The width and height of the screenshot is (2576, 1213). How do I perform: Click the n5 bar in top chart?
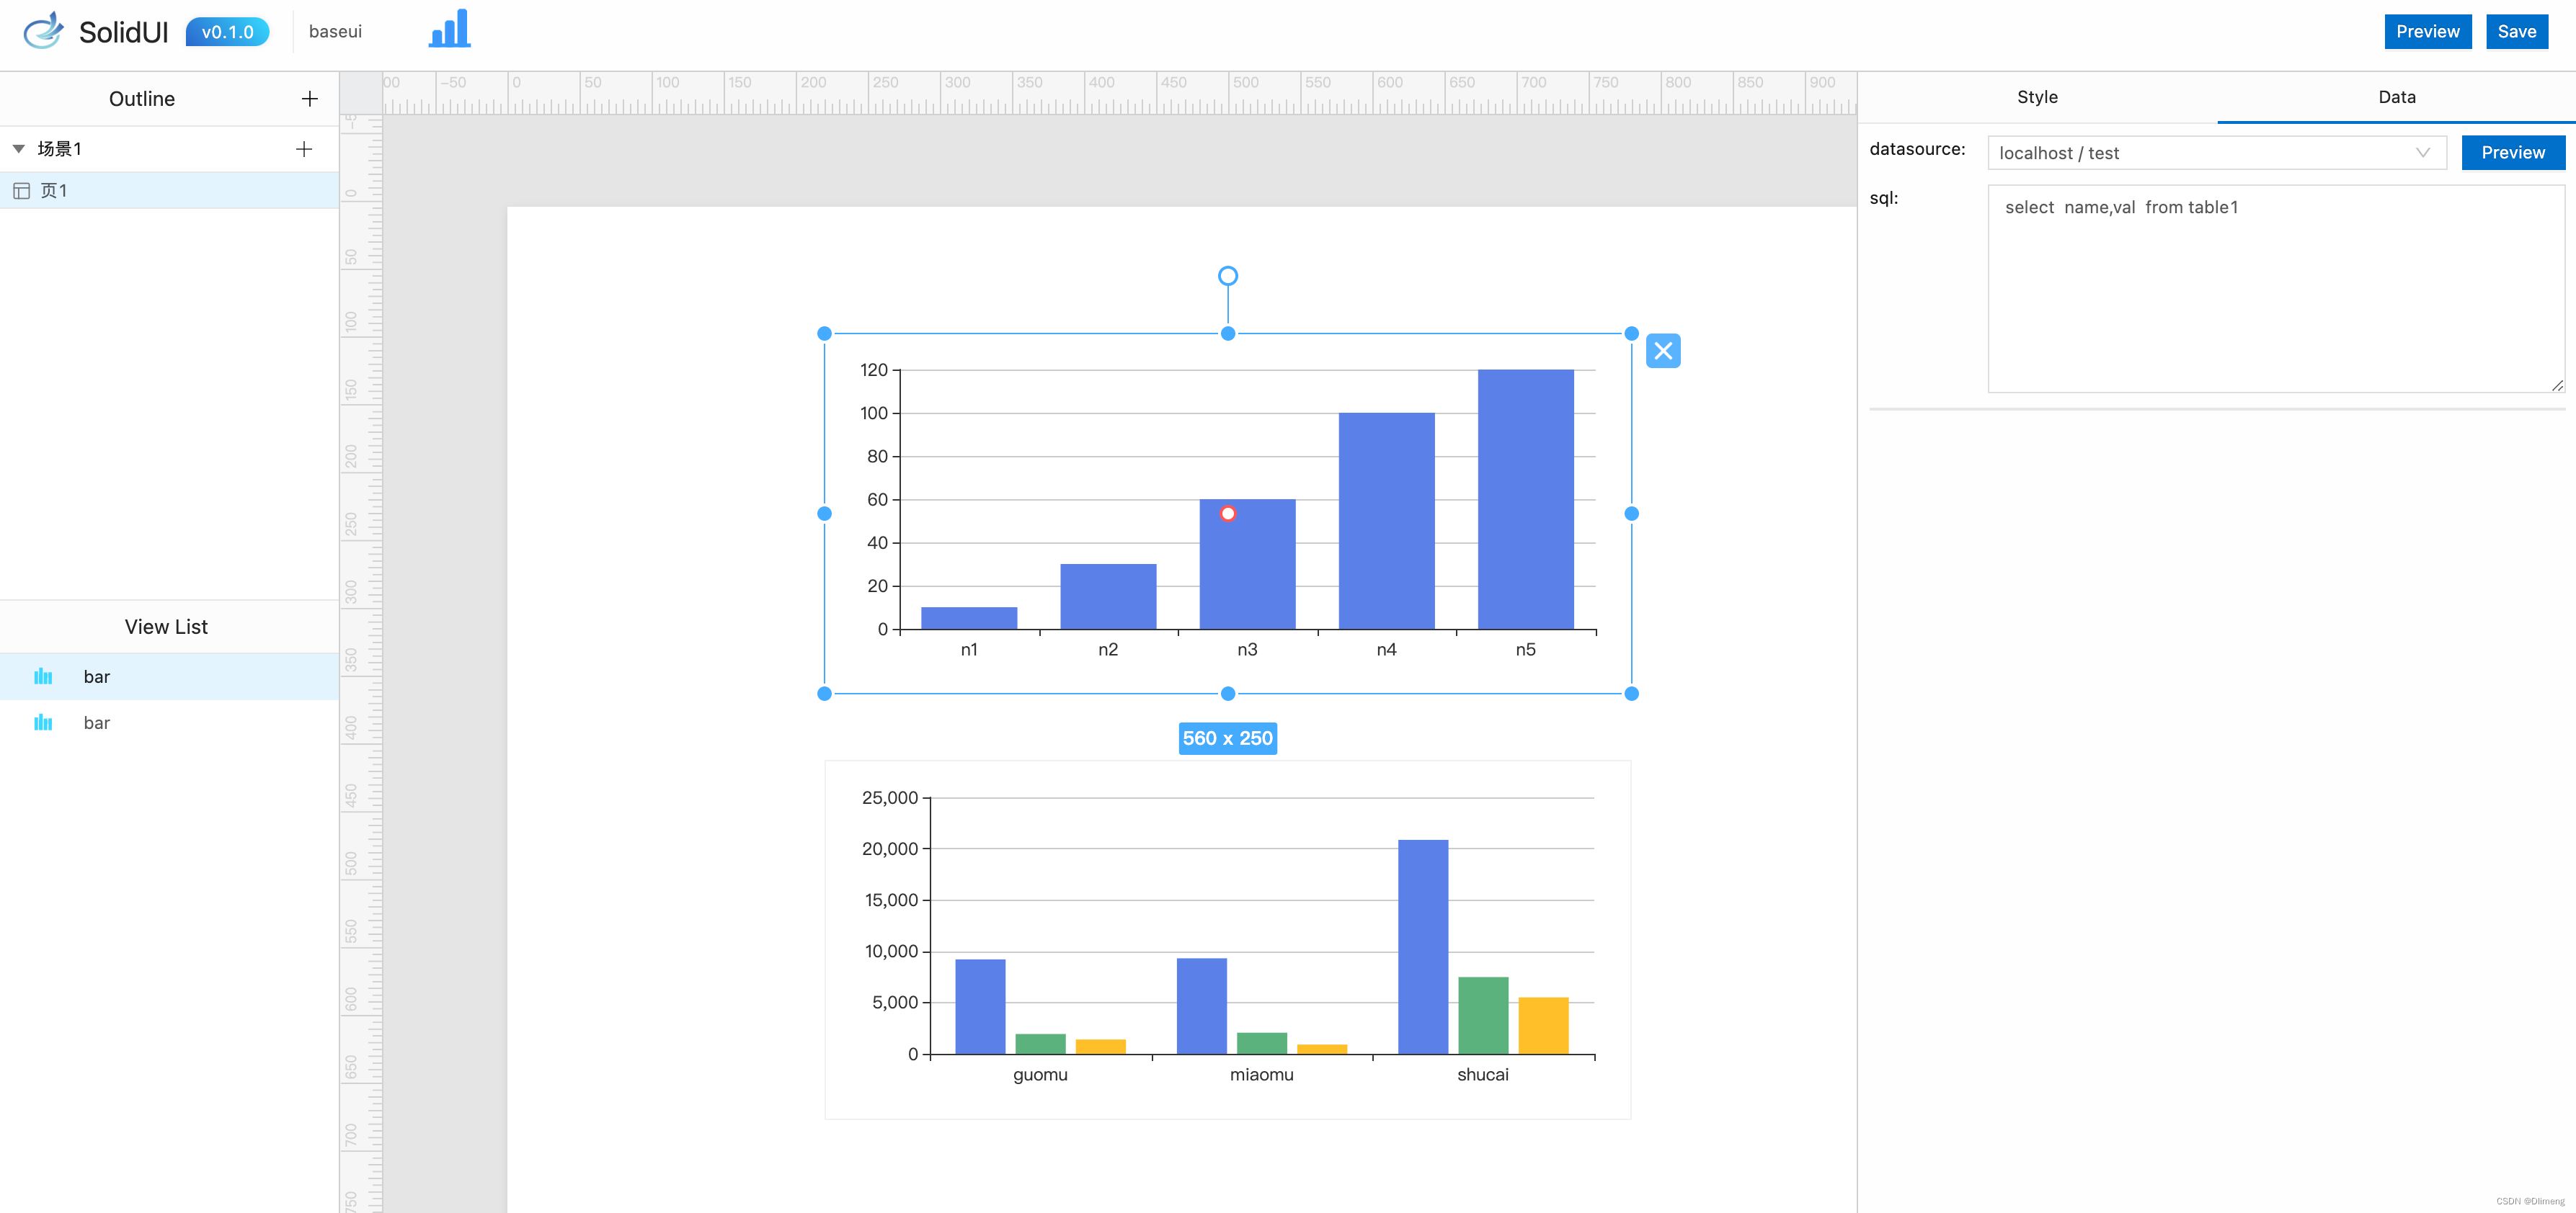coord(1525,500)
